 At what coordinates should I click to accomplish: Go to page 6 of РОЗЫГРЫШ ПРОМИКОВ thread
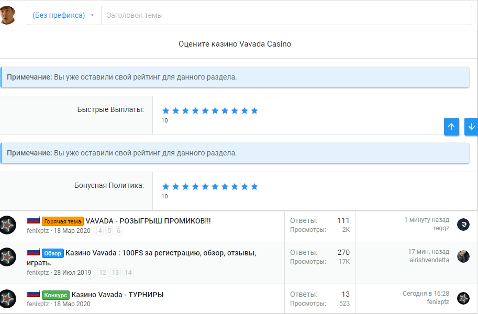pos(119,231)
